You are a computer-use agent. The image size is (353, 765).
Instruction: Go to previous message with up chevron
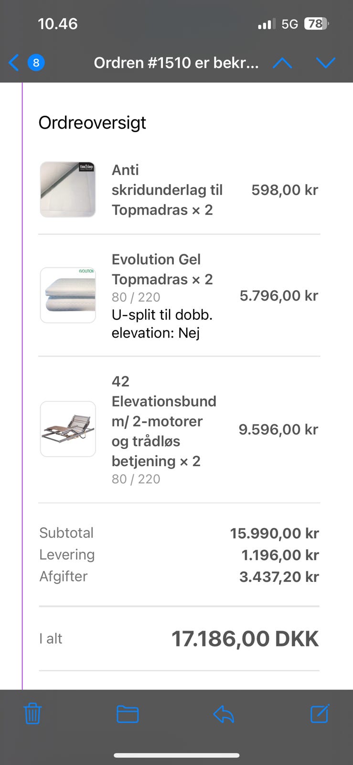(282, 63)
